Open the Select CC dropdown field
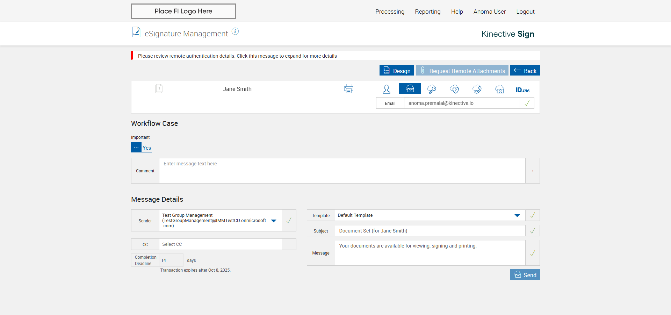This screenshot has height=315, width=671. click(220, 244)
